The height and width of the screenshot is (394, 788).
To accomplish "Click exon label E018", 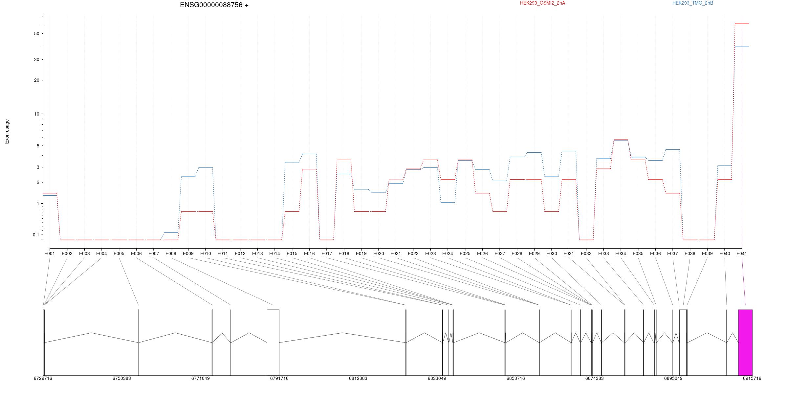I will tap(344, 253).
